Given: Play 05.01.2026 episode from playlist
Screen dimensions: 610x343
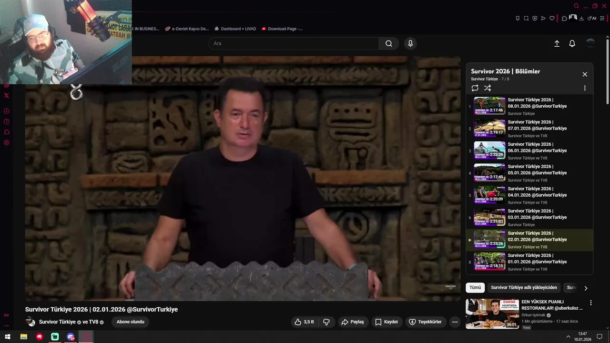Looking at the screenshot, I should click(x=529, y=173).
